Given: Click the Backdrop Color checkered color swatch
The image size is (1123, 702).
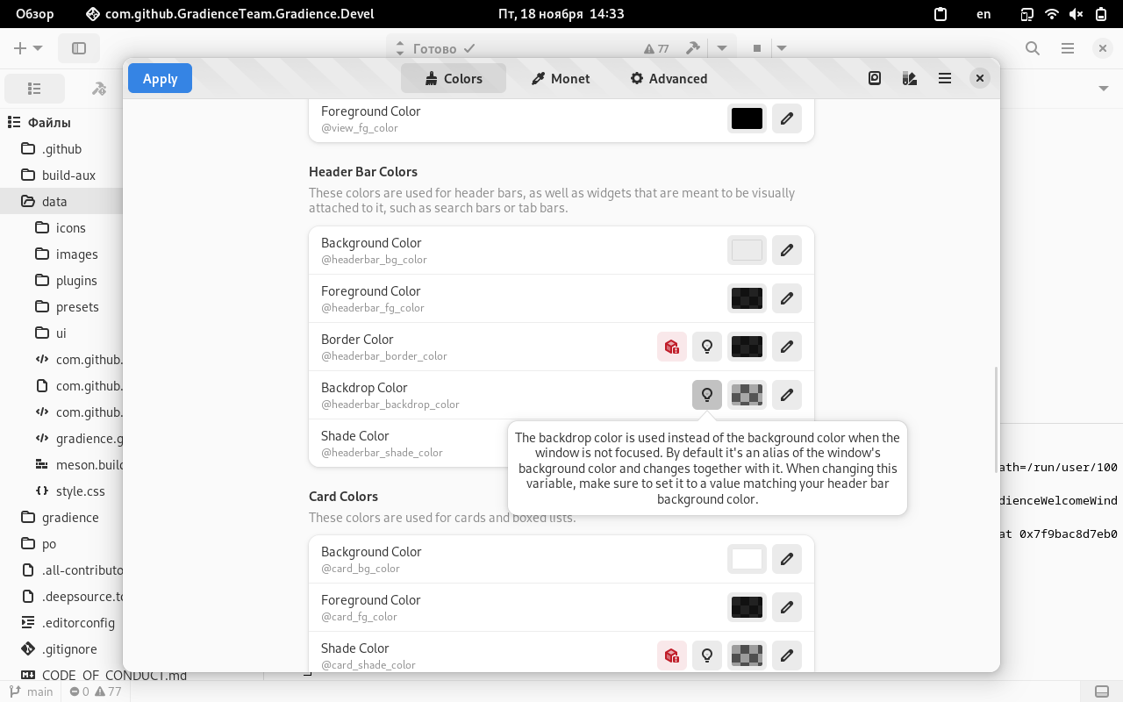Looking at the screenshot, I should pos(746,395).
